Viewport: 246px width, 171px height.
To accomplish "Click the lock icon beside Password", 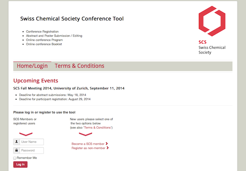I will 16,150.
